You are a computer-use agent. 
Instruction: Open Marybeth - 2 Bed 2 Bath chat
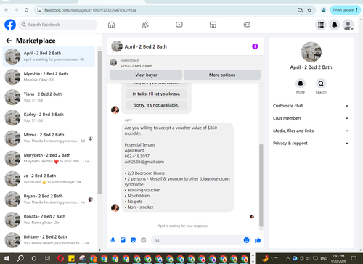tap(49, 158)
